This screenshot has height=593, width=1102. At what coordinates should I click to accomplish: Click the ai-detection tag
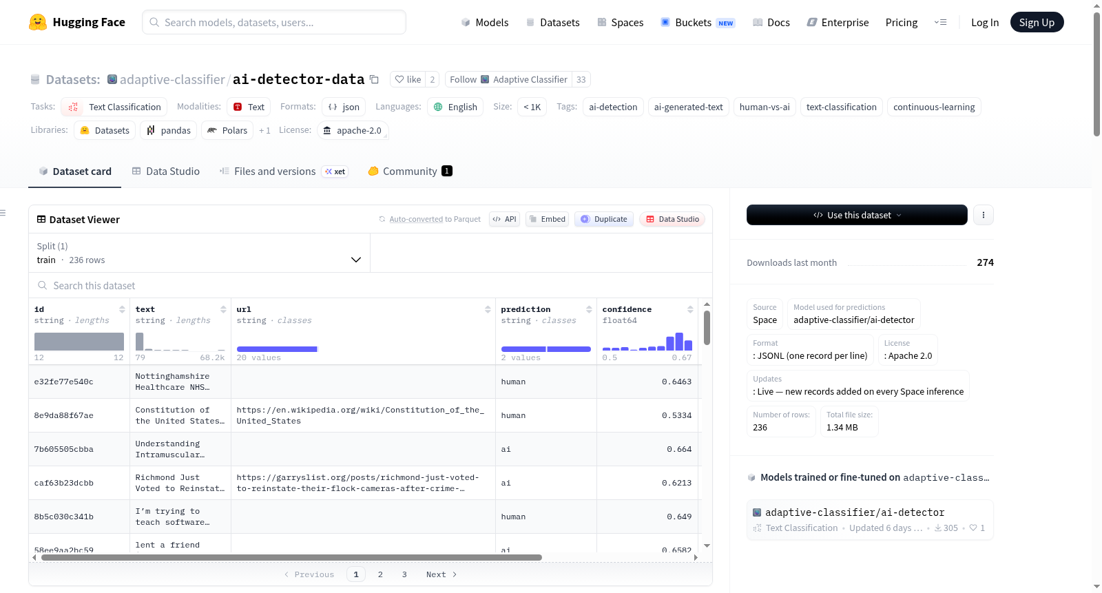(x=613, y=107)
